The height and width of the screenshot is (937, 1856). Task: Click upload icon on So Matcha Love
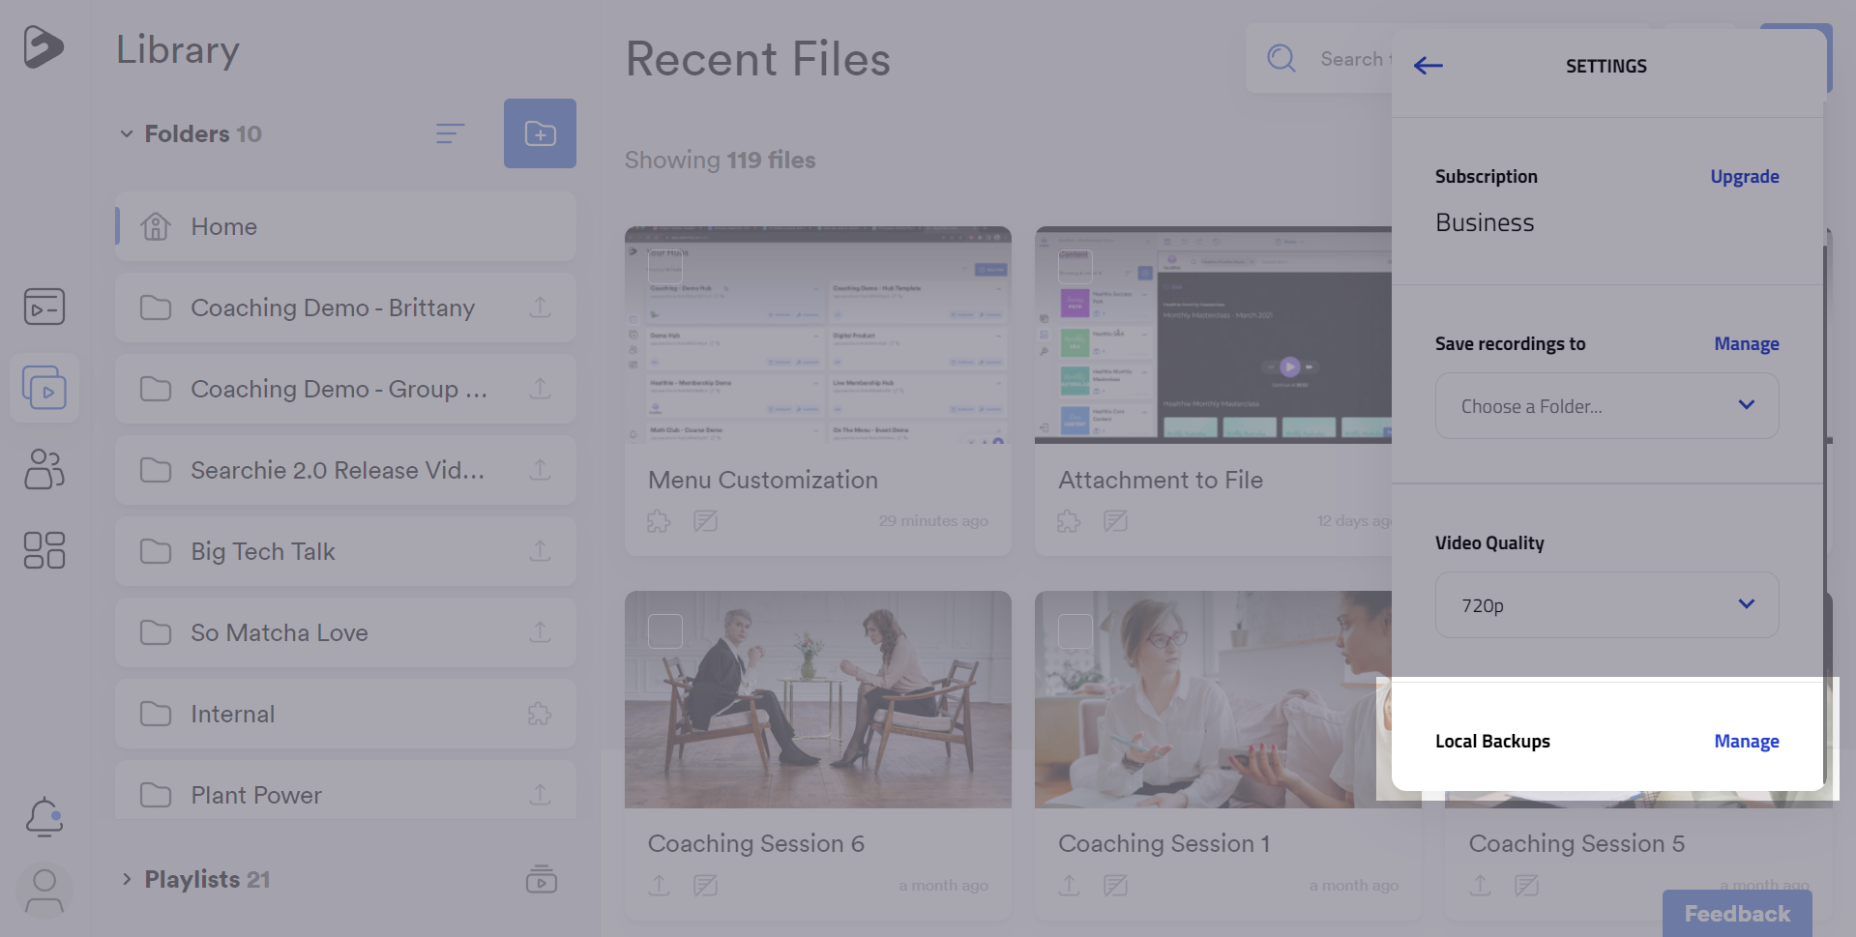click(x=541, y=632)
